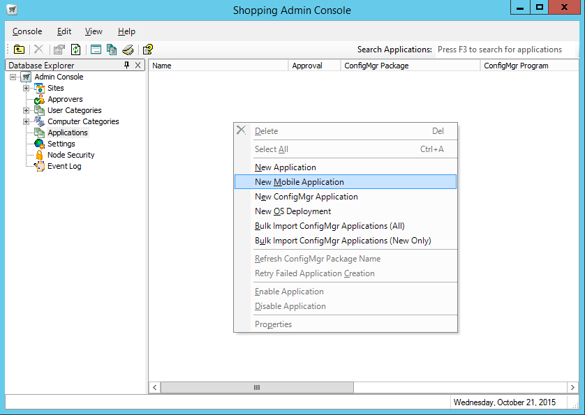Image resolution: width=585 pixels, height=415 pixels.
Task: Click the Node Security padlock icon
Action: [39, 155]
